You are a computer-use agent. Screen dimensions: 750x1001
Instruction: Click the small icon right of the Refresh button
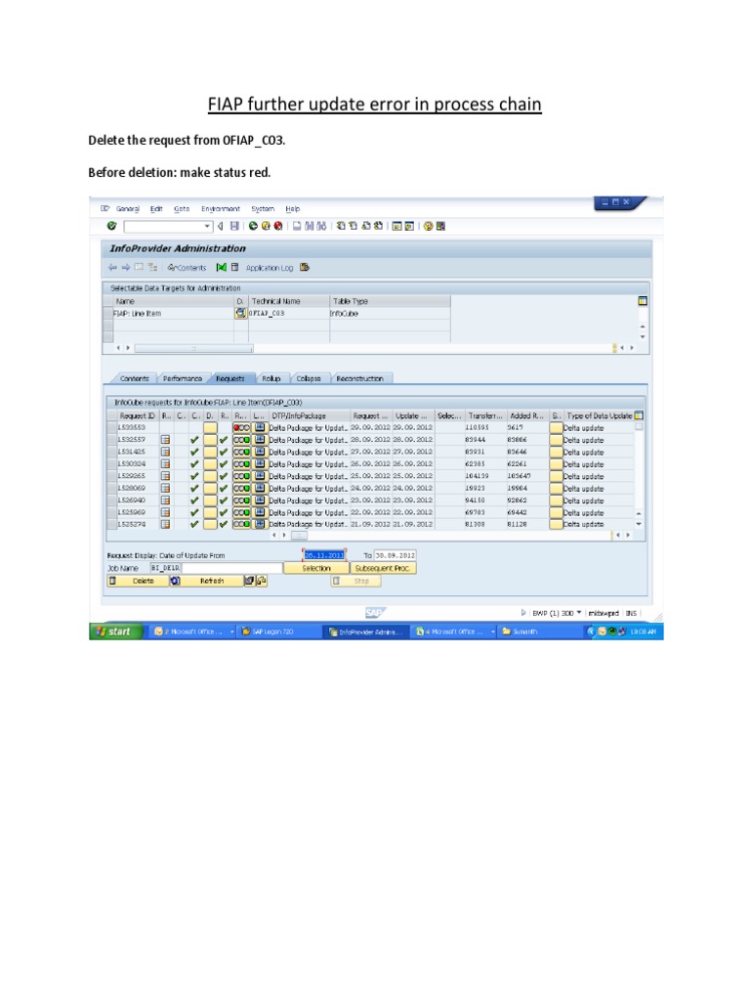click(x=249, y=581)
